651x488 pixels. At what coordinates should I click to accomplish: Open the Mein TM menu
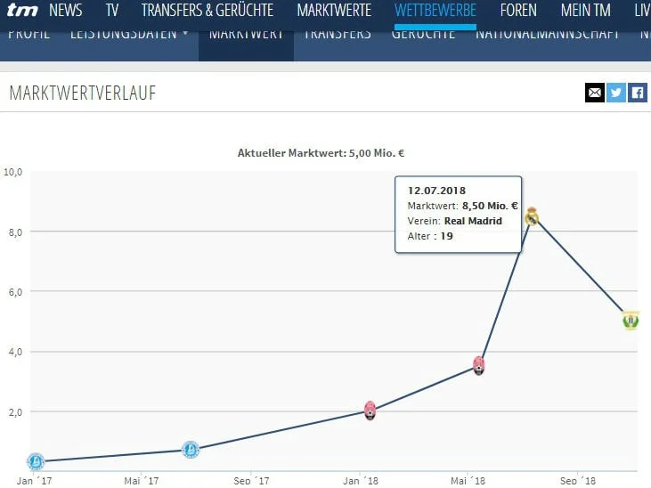coord(585,11)
